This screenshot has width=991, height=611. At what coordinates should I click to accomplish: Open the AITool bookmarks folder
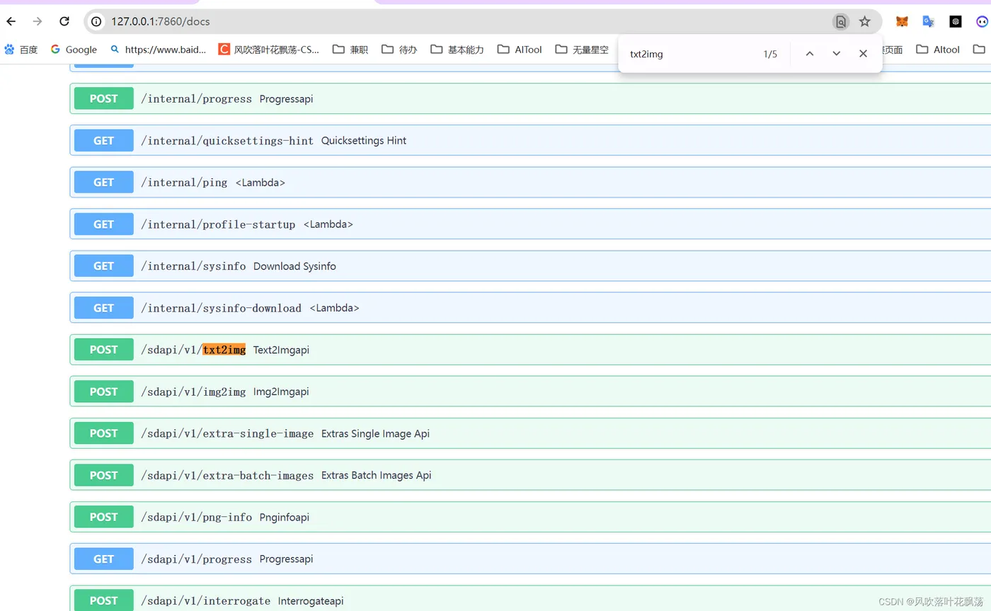click(520, 50)
